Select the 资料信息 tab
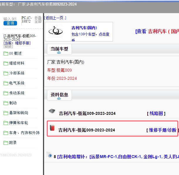This screenshot has height=175, width=179. pos(59,95)
